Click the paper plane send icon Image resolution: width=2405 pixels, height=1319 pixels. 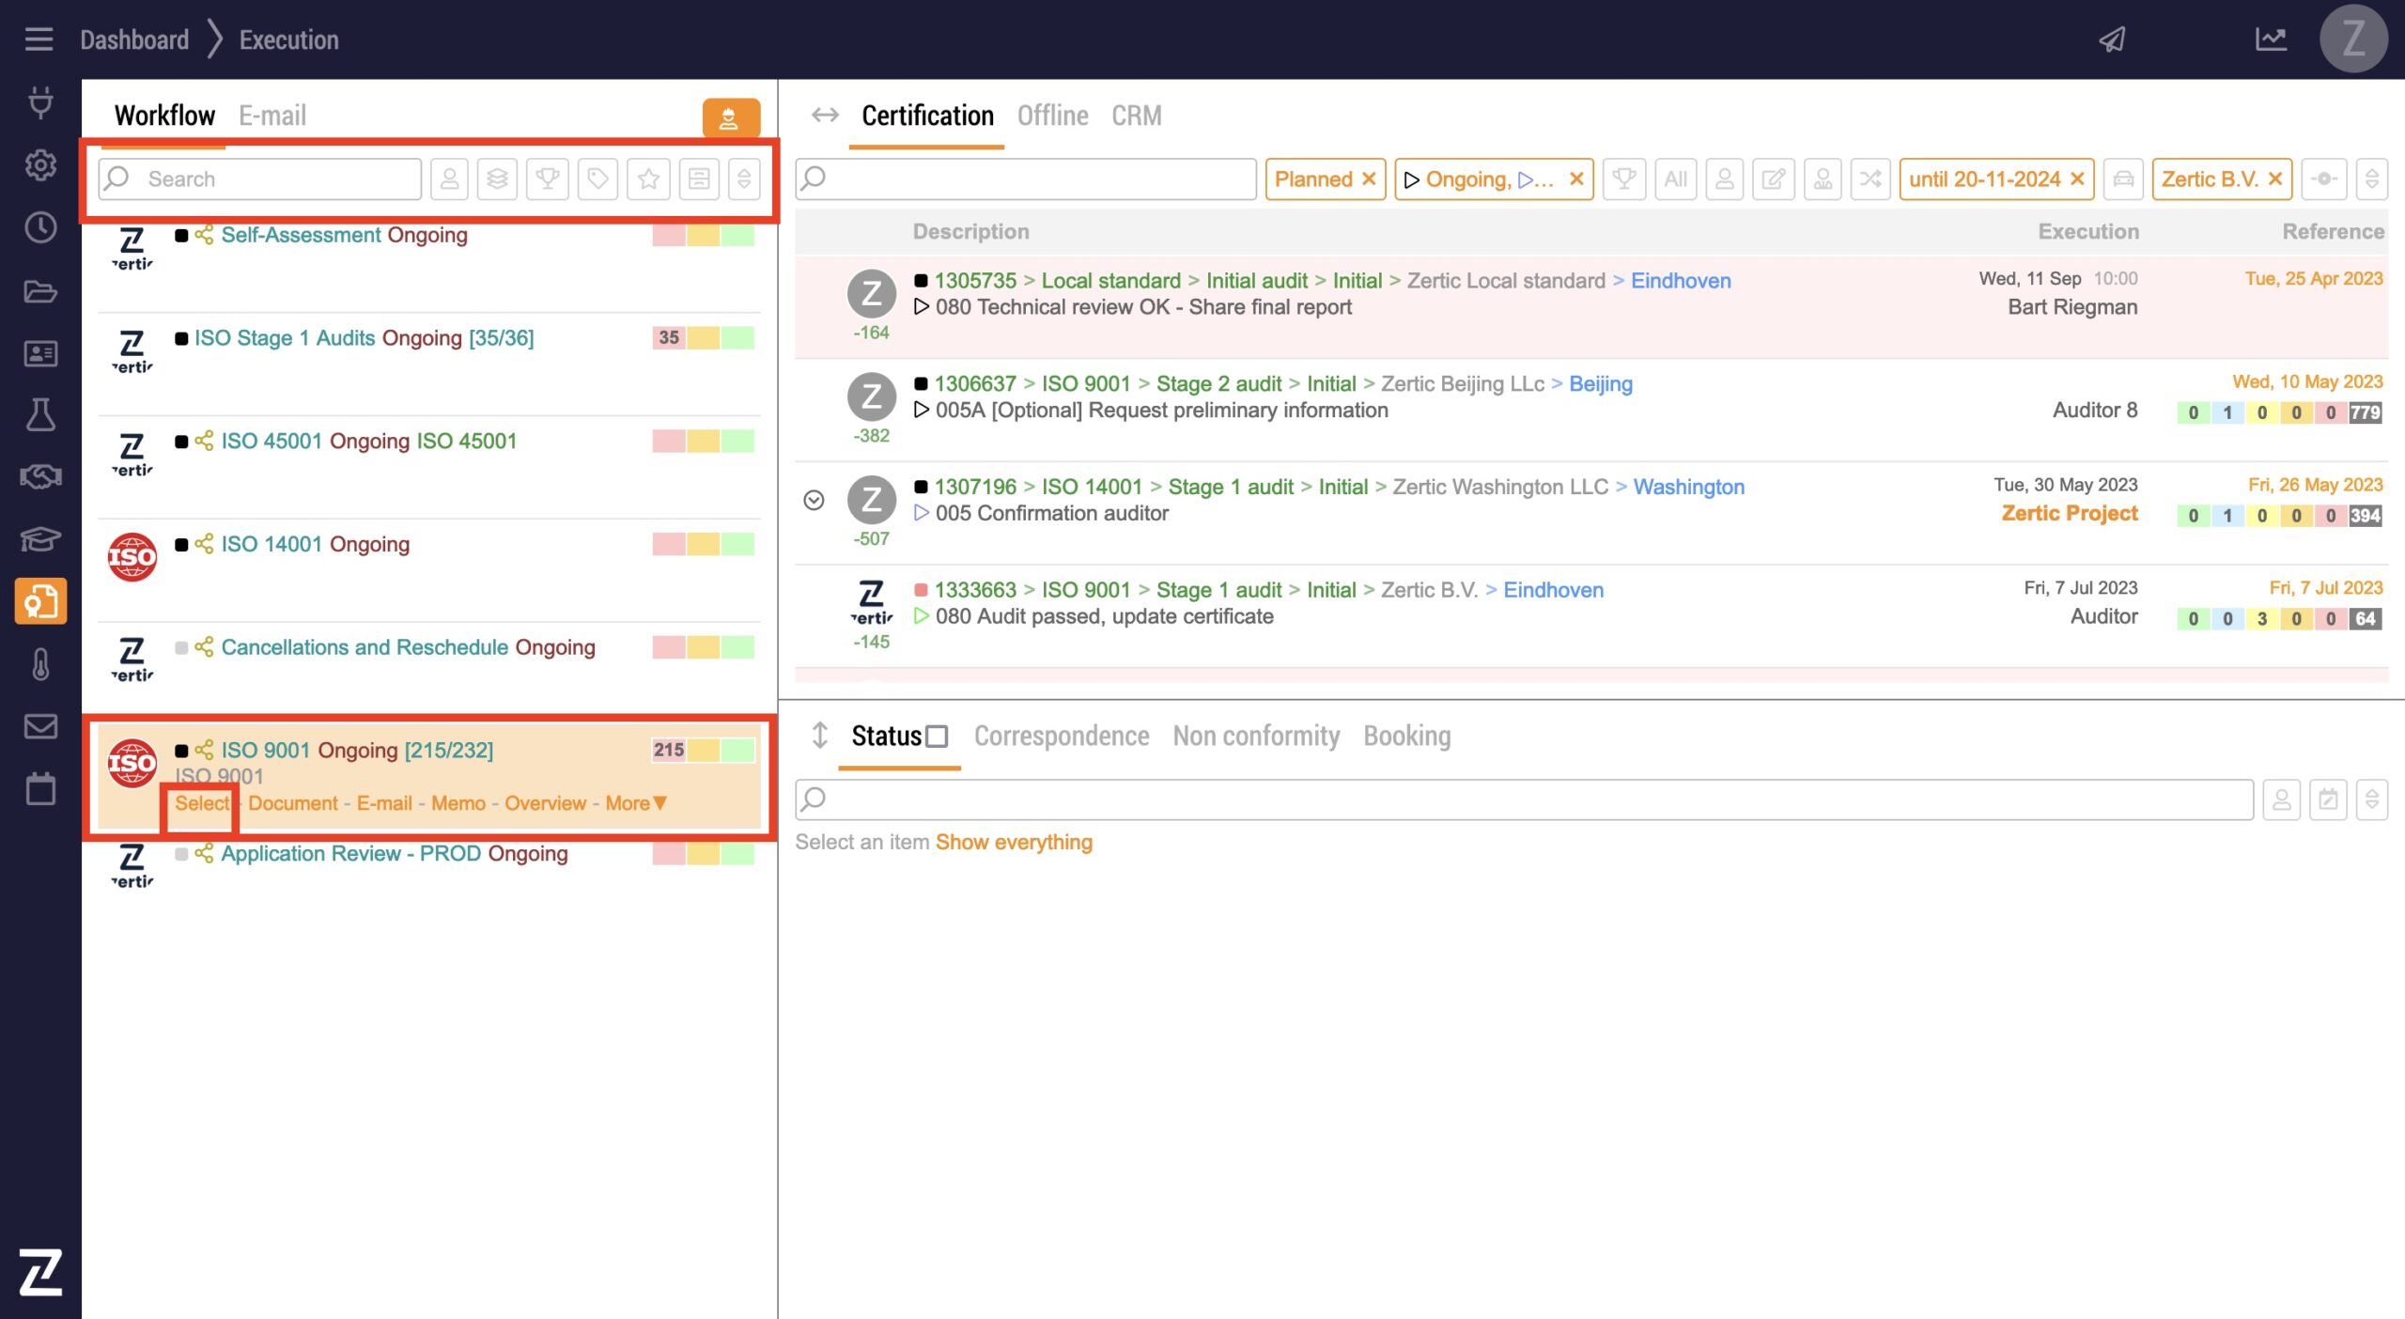click(x=2112, y=39)
